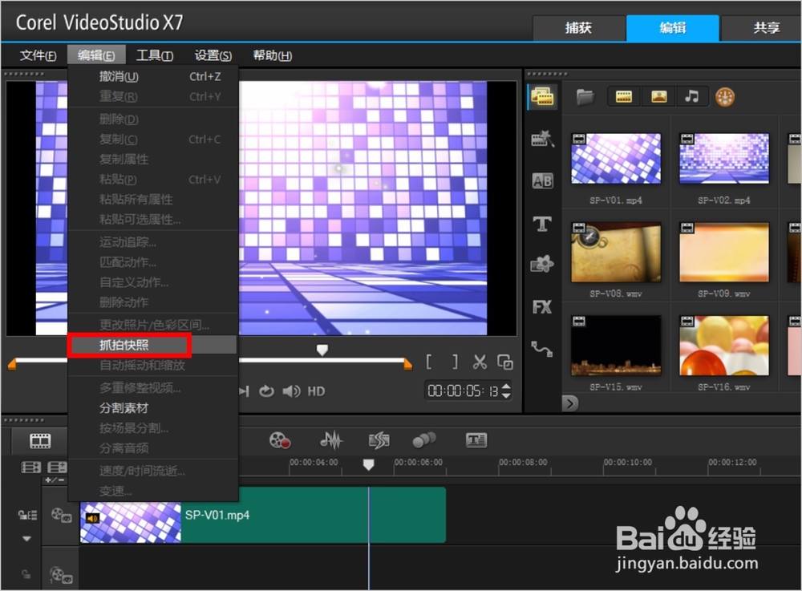The width and height of the screenshot is (802, 591).
Task: Click the preview scrubber handle
Action: (x=322, y=350)
